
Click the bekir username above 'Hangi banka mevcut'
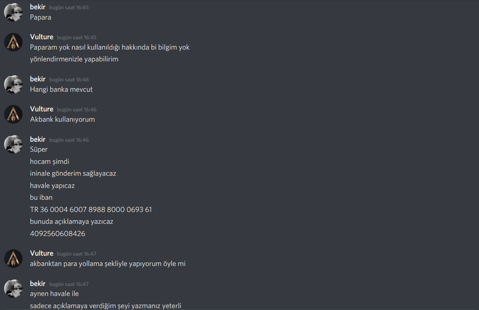click(x=38, y=79)
